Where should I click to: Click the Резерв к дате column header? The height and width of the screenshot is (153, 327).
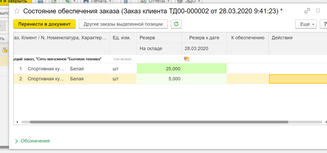pos(204,38)
